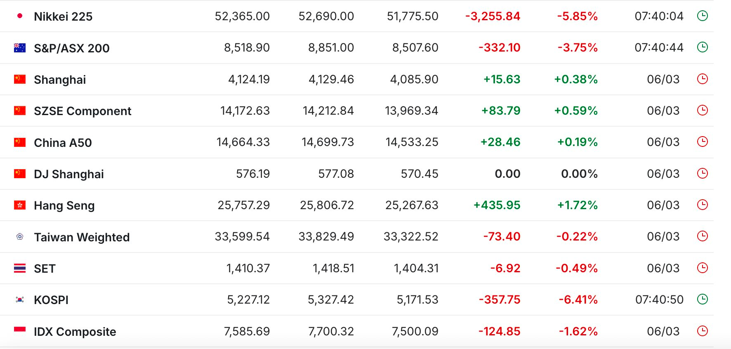
Task: Open the S&P/ASX 200 index page
Action: pyautogui.click(x=72, y=48)
